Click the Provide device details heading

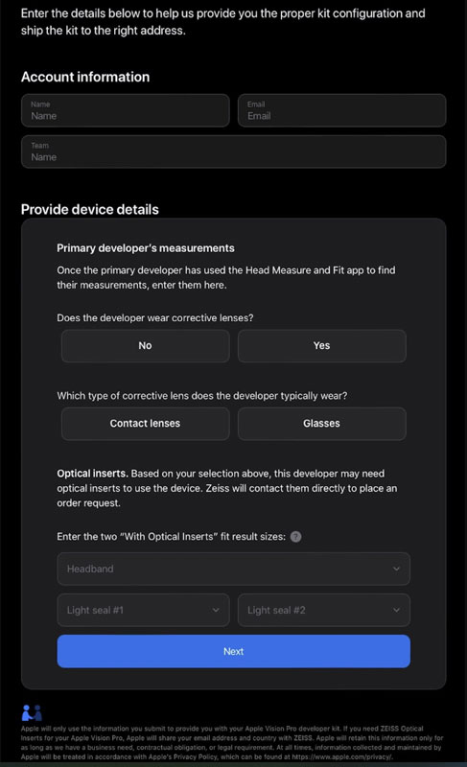(x=90, y=209)
